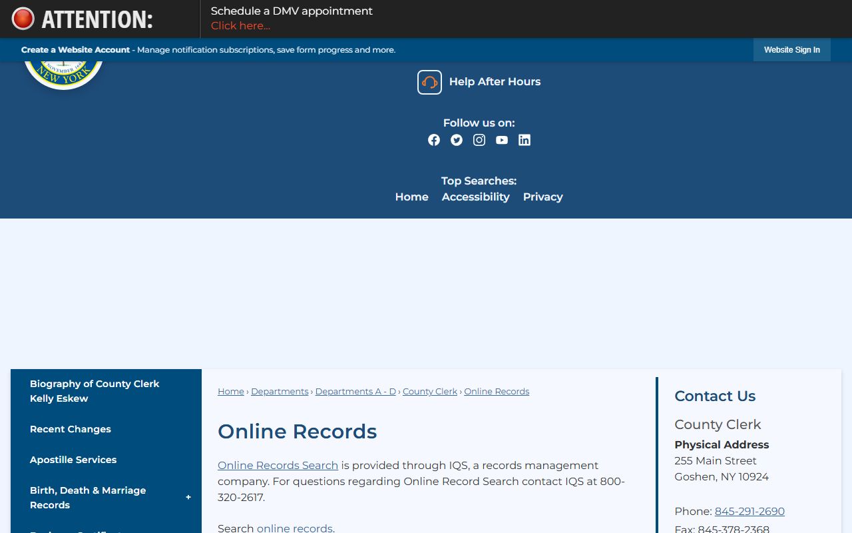This screenshot has height=533, width=852.
Task: Click the Departments breadcrumb link
Action: [x=280, y=392]
